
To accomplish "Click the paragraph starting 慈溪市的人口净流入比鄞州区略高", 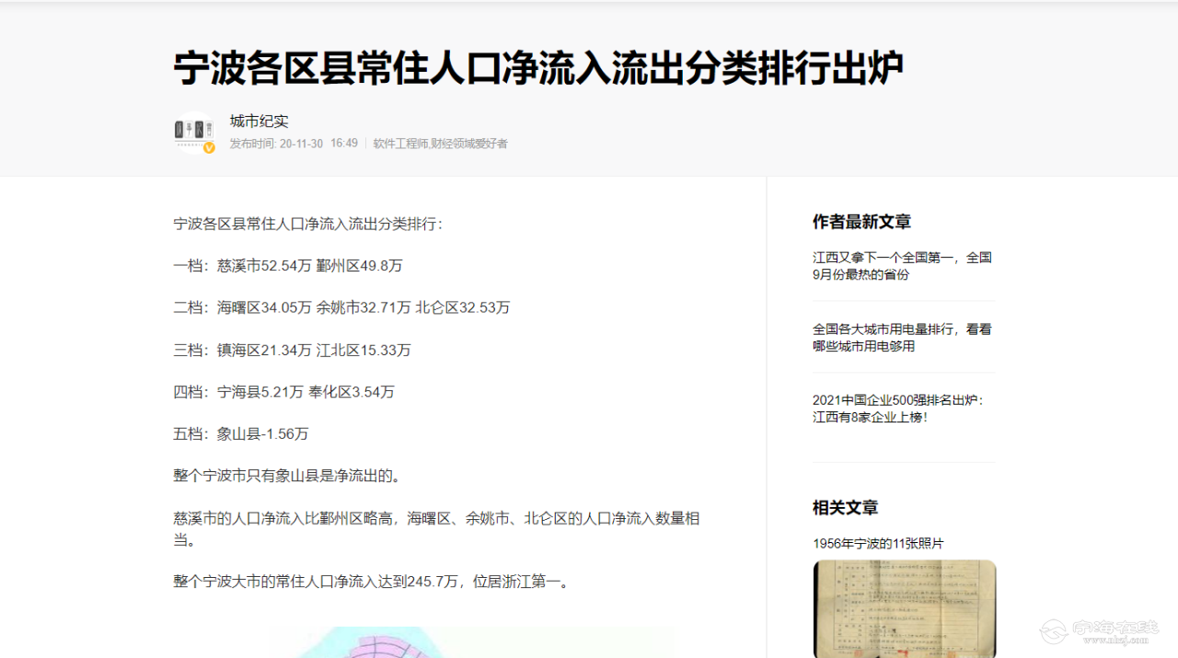I will click(437, 529).
